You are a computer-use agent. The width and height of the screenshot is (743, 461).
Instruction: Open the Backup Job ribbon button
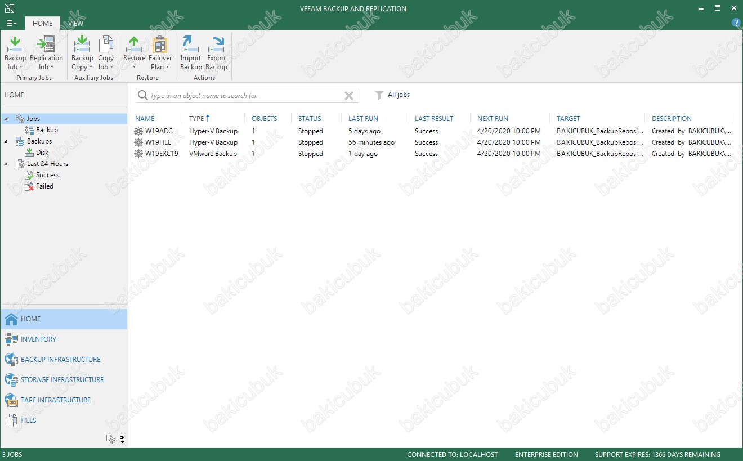[x=15, y=53]
